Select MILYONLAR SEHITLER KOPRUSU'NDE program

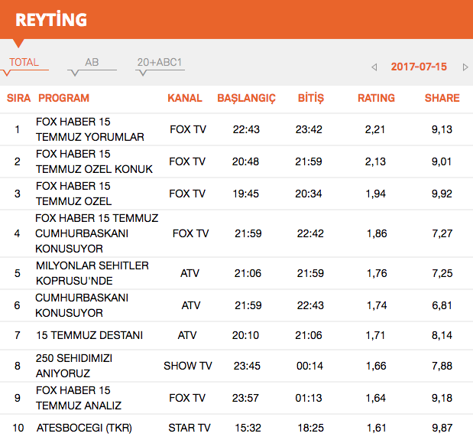(92, 273)
